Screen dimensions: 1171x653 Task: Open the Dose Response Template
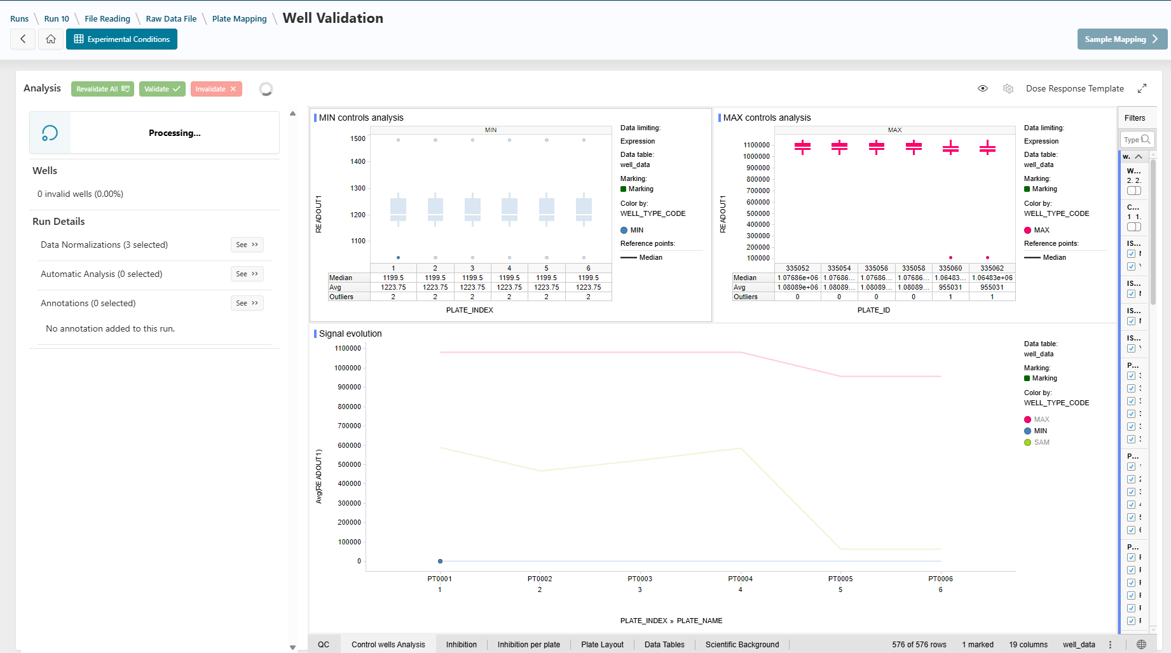(x=1075, y=88)
